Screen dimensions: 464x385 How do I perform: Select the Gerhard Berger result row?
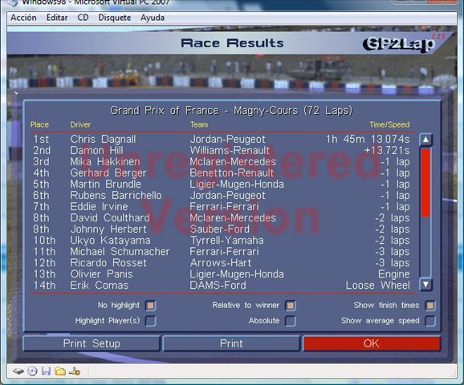pos(222,173)
